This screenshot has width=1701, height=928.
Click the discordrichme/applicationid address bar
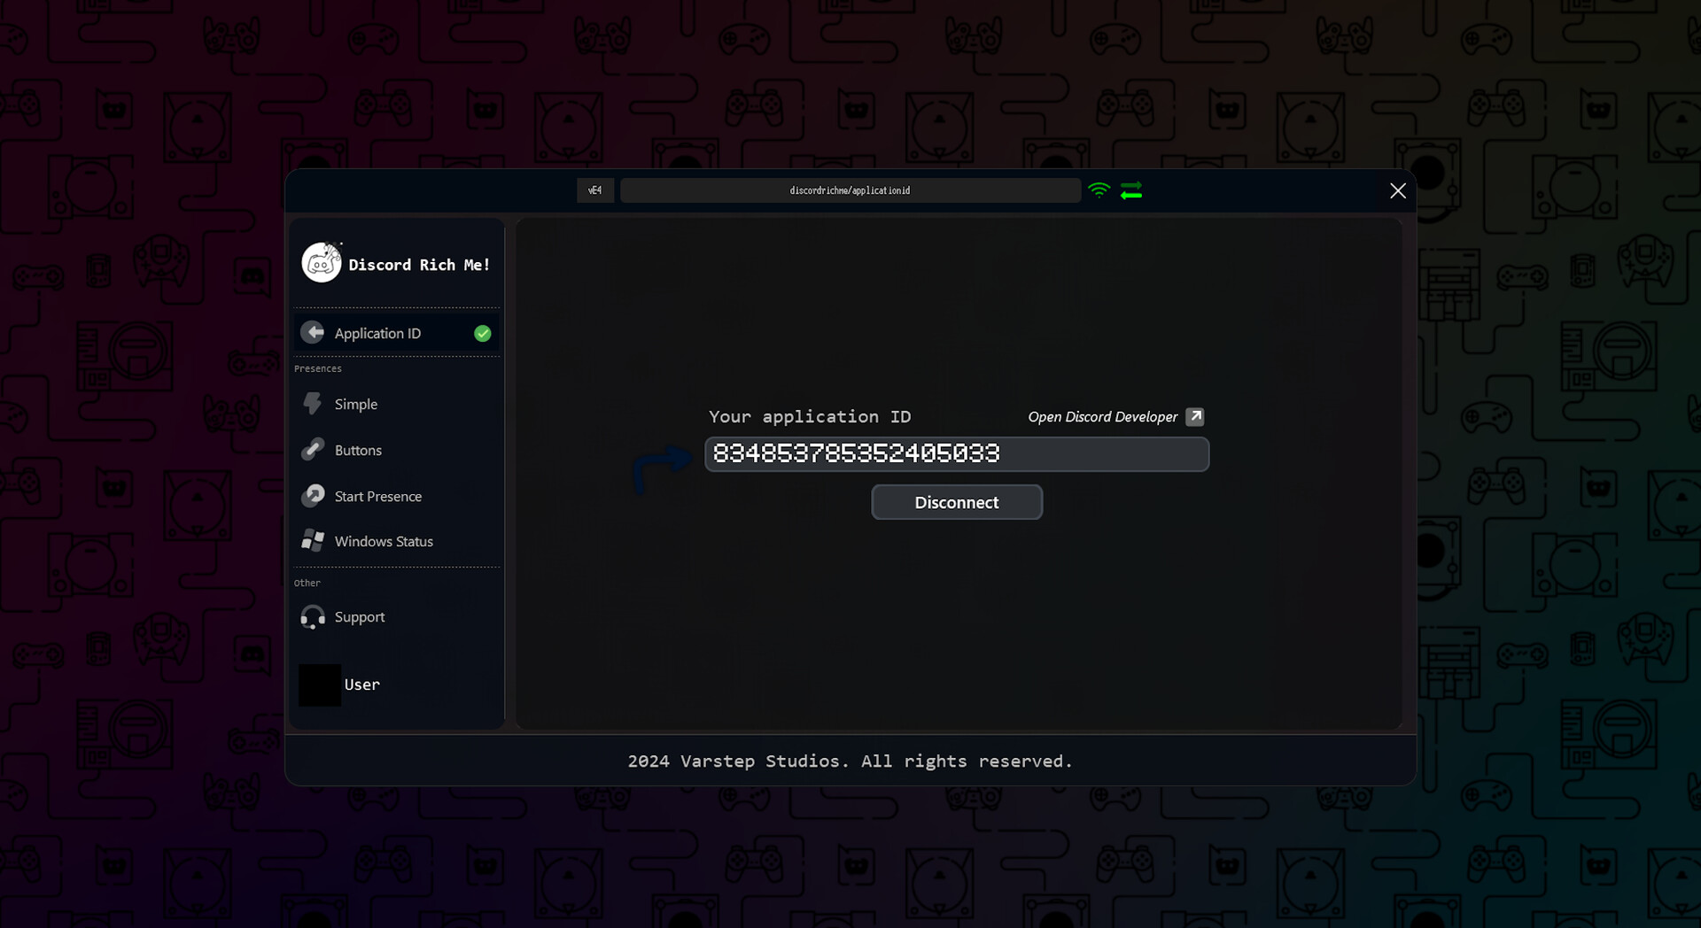(850, 190)
